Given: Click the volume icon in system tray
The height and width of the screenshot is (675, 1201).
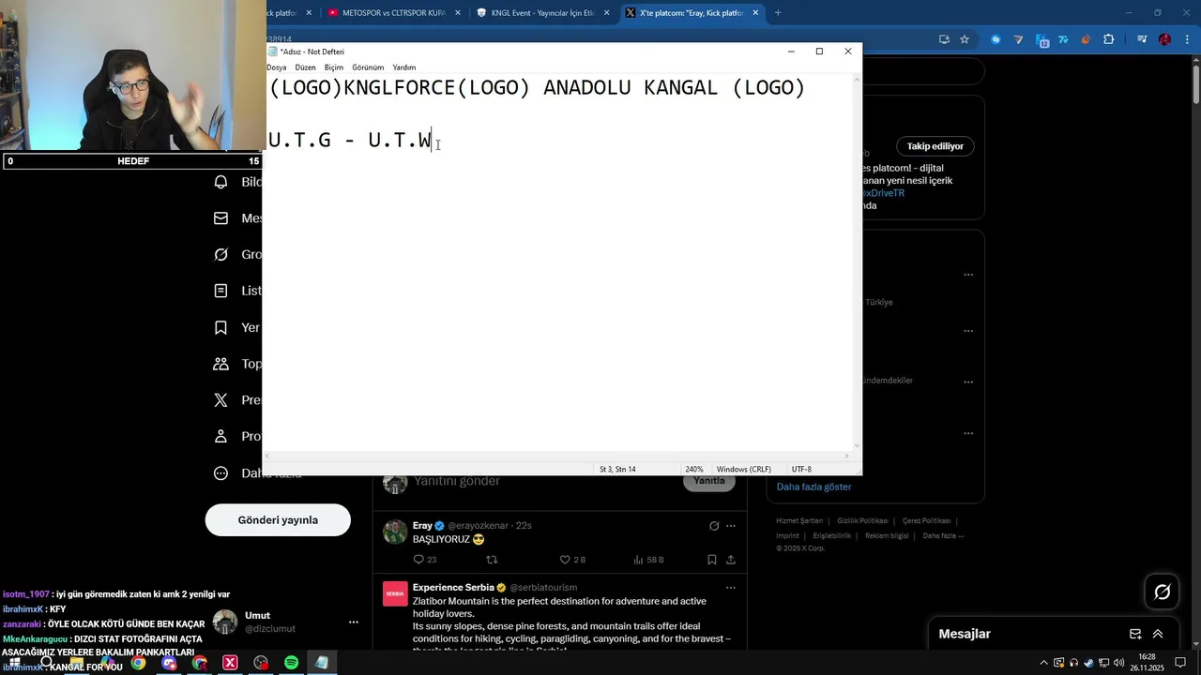Looking at the screenshot, I should point(1118,663).
